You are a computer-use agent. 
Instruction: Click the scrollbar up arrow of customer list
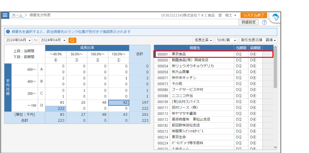[275, 47]
